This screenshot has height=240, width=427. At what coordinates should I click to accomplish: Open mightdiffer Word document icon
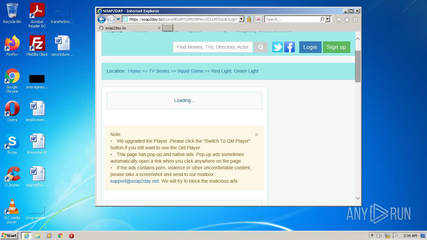tap(37, 177)
